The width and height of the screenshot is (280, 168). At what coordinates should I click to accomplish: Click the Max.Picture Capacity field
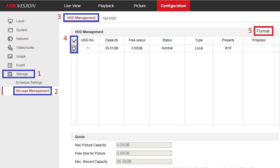point(144,145)
